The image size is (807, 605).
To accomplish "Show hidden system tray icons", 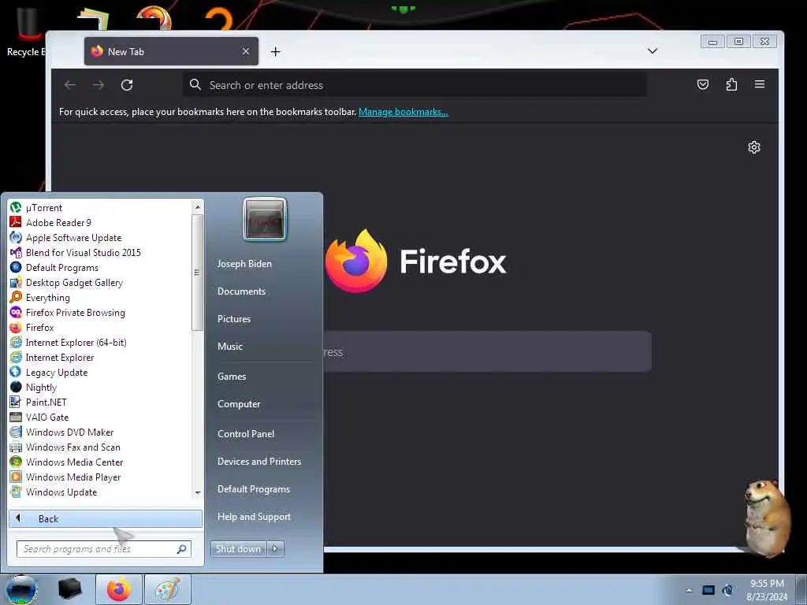I will (689, 590).
